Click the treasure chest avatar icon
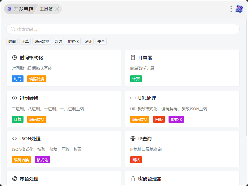 [239, 9]
